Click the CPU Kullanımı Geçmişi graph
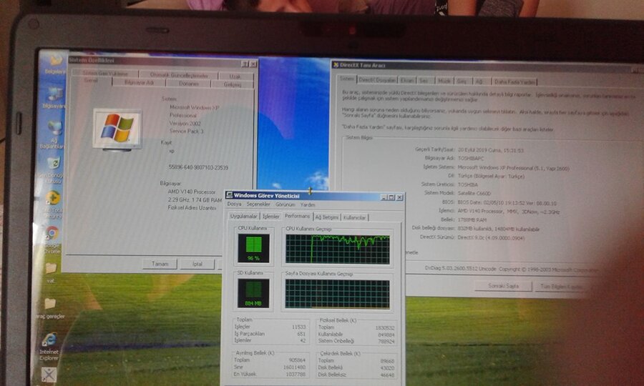Image resolution: width=644 pixels, height=386 pixels. pos(338,249)
